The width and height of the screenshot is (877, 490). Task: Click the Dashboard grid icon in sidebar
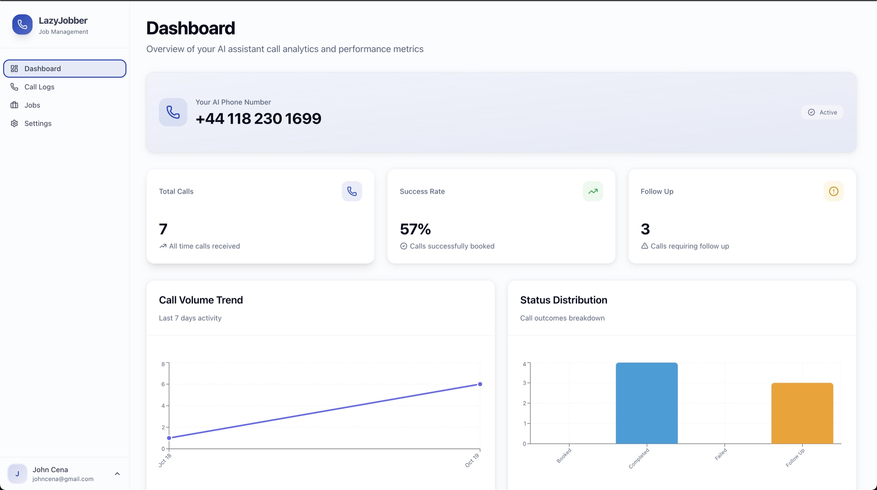click(14, 68)
